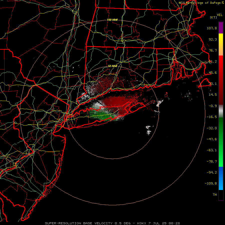Click the black TH segment of the color bar
Screen dimensions: 225x225
(x=221, y=195)
